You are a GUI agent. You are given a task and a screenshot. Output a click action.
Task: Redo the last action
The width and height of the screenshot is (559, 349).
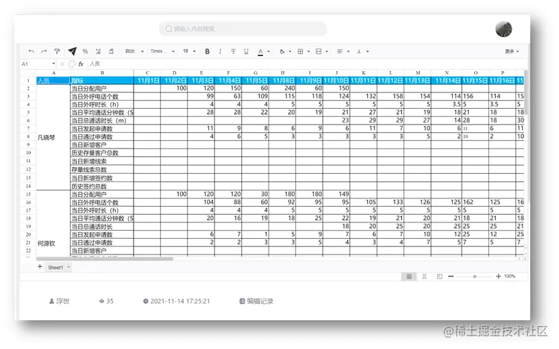pyautogui.click(x=44, y=51)
